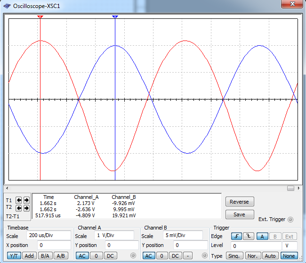Screen dimensions: 306x263
Task: Set Channel B coupling to DC
Action: pos(175,256)
